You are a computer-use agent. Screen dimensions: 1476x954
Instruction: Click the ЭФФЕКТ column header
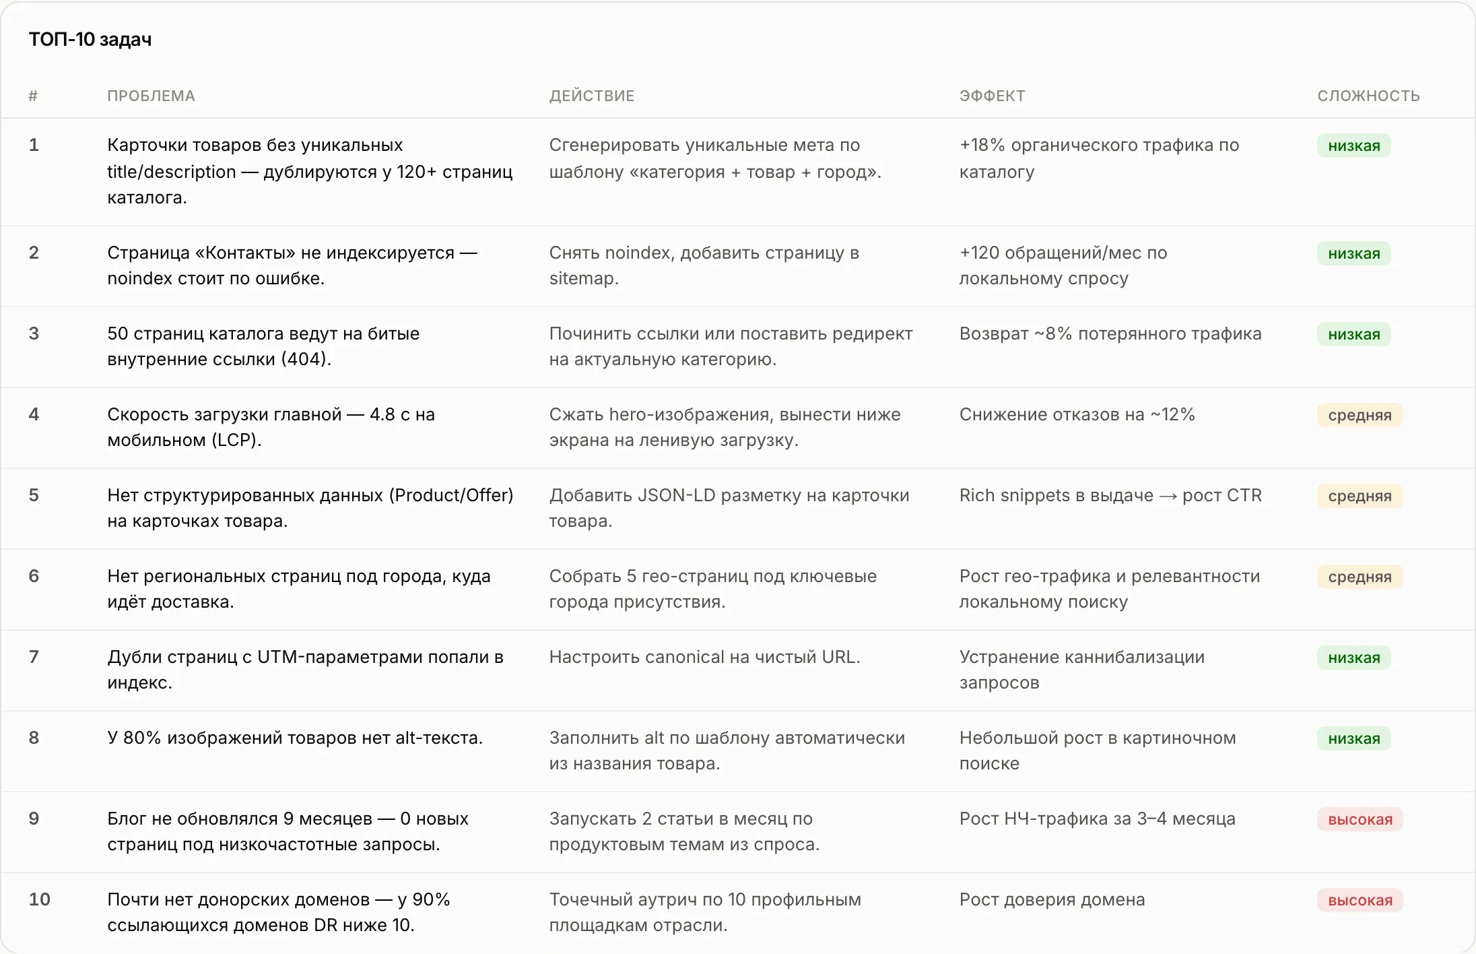(x=992, y=96)
